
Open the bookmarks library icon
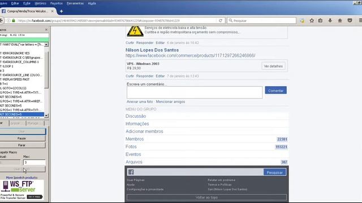coord(321,21)
